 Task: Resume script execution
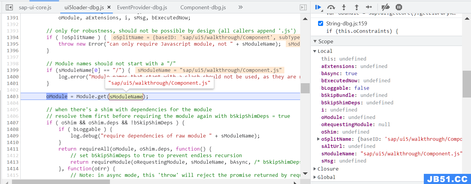tap(318, 7)
